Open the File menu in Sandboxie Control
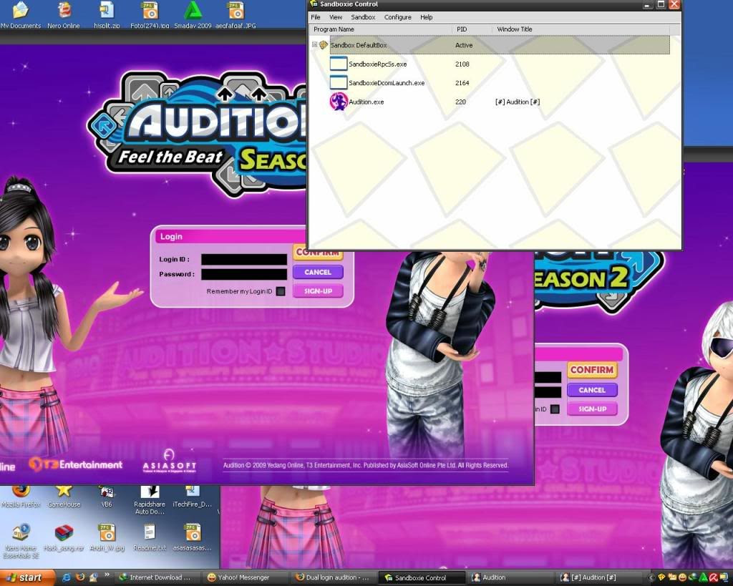 [x=316, y=17]
